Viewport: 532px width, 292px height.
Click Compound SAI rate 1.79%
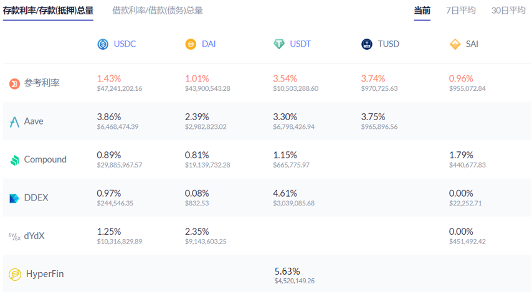pos(461,155)
